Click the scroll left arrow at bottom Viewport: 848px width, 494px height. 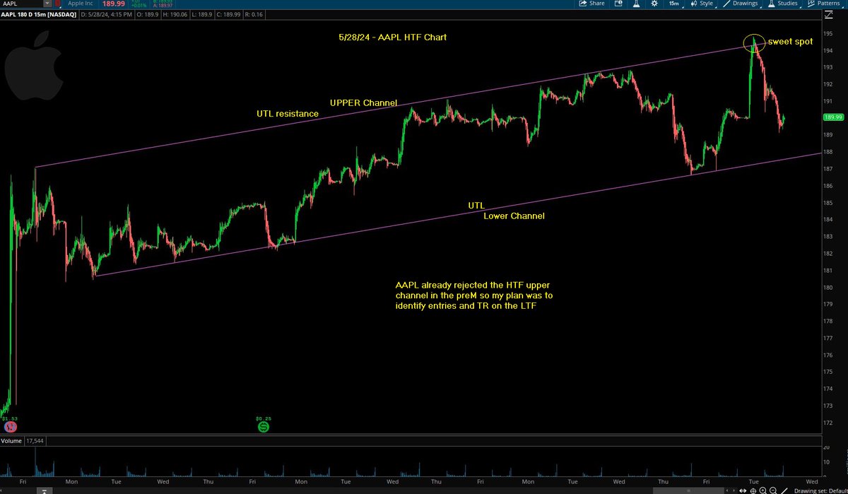pos(727,490)
